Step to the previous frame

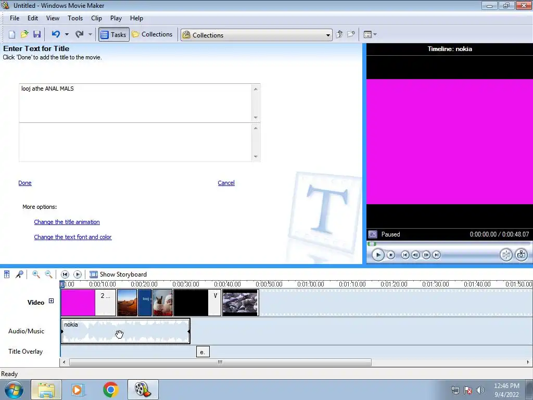point(415,255)
